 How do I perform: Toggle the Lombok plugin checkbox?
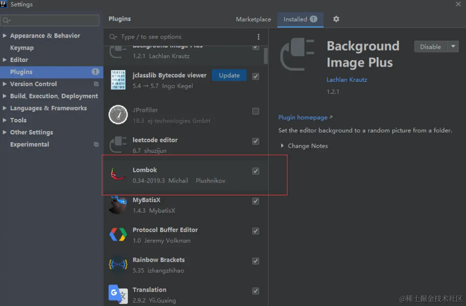255,171
